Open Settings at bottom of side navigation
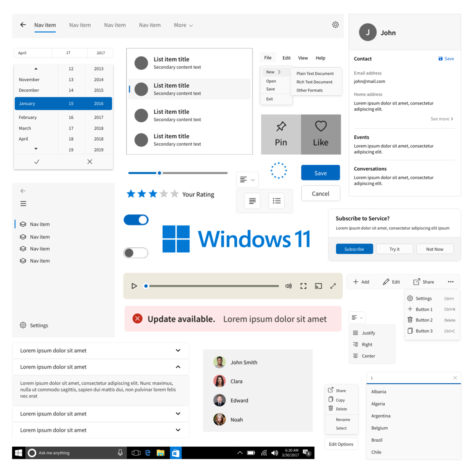The width and height of the screenshot is (472, 472). 34,325
